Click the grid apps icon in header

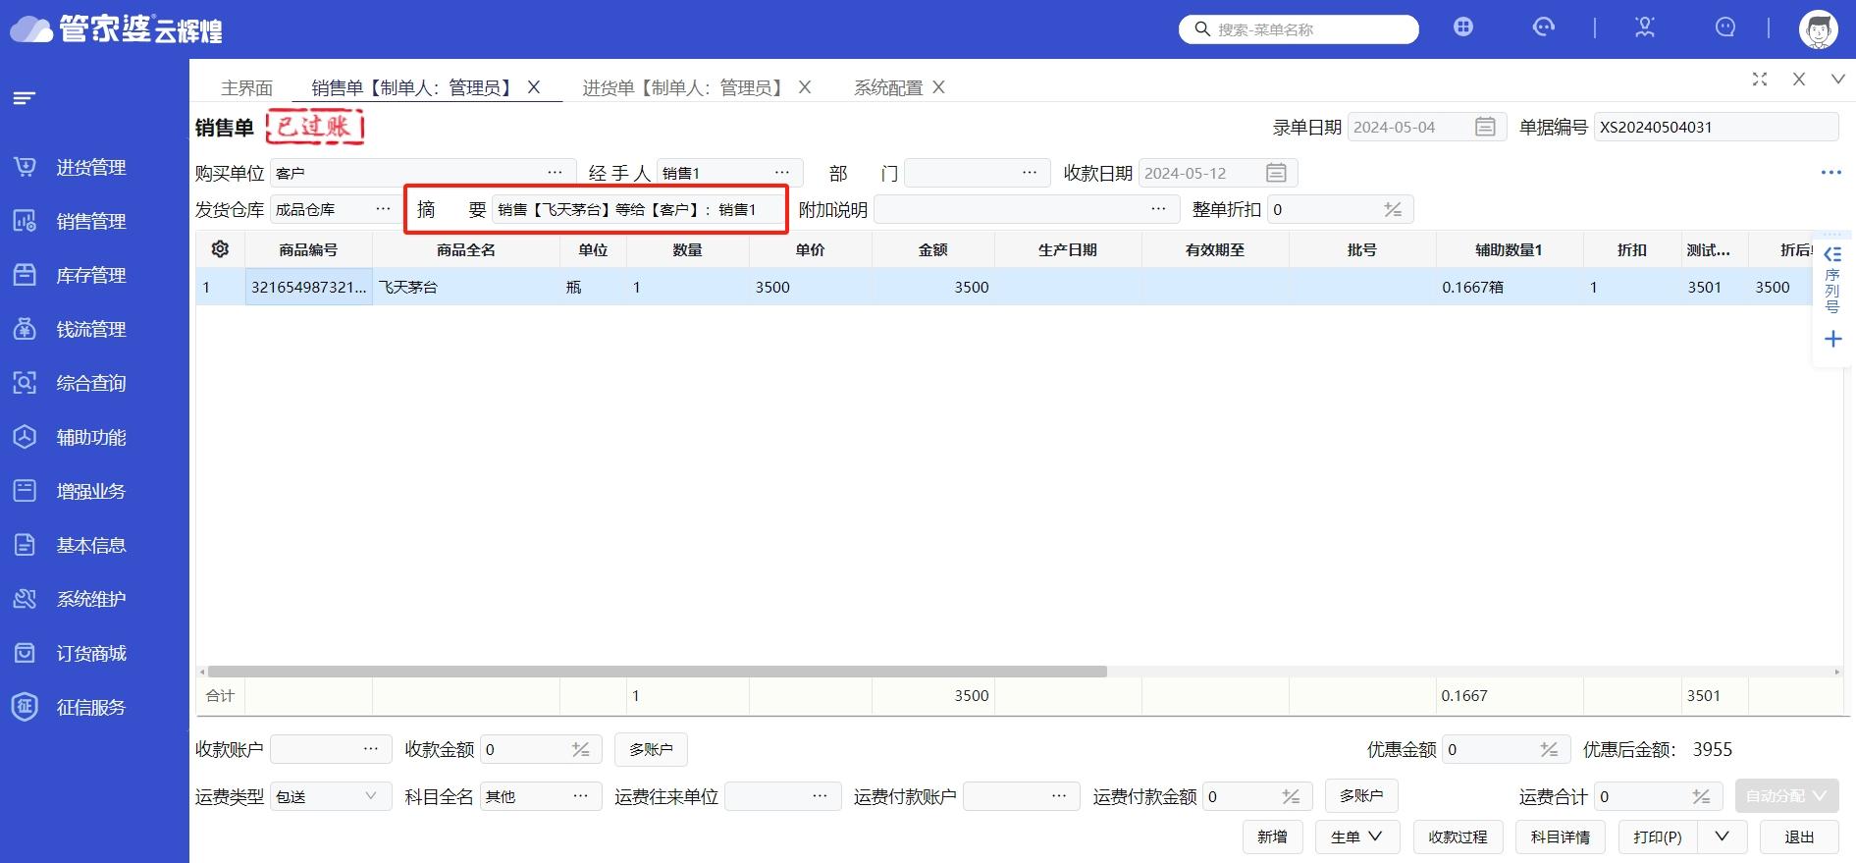coord(1463,27)
